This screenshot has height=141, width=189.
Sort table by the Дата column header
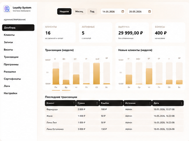168,103
